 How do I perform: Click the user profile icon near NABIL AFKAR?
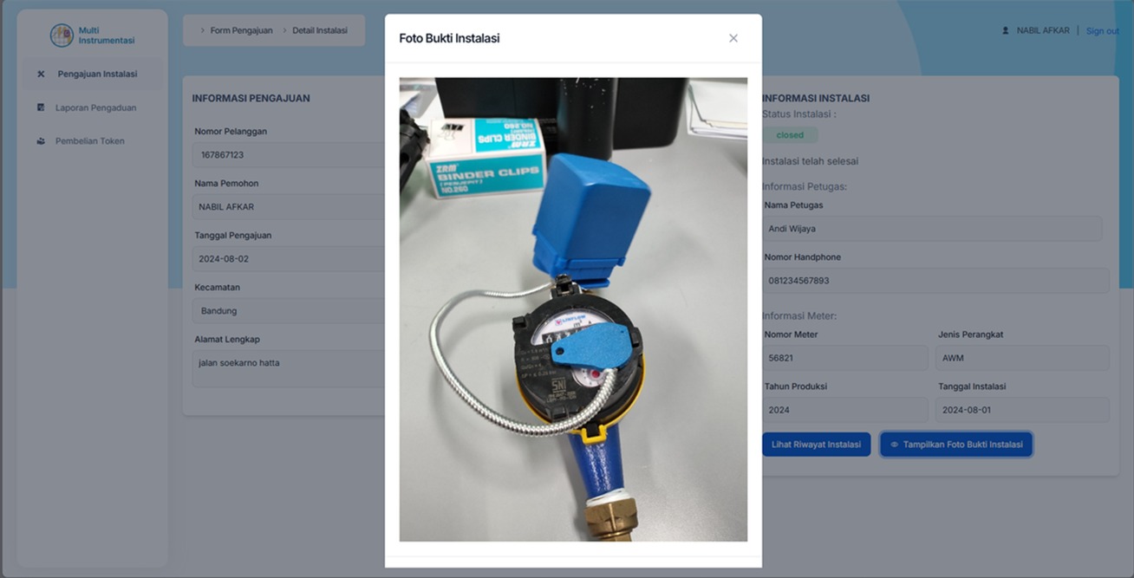pos(1006,30)
